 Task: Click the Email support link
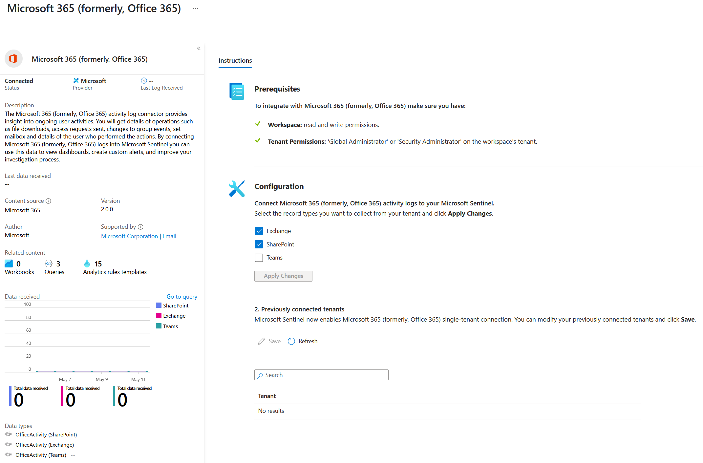(169, 236)
